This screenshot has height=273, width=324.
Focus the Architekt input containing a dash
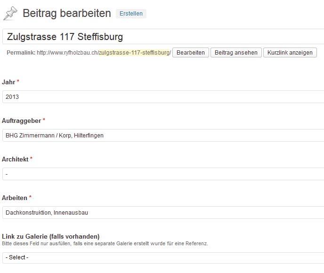pos(163,174)
